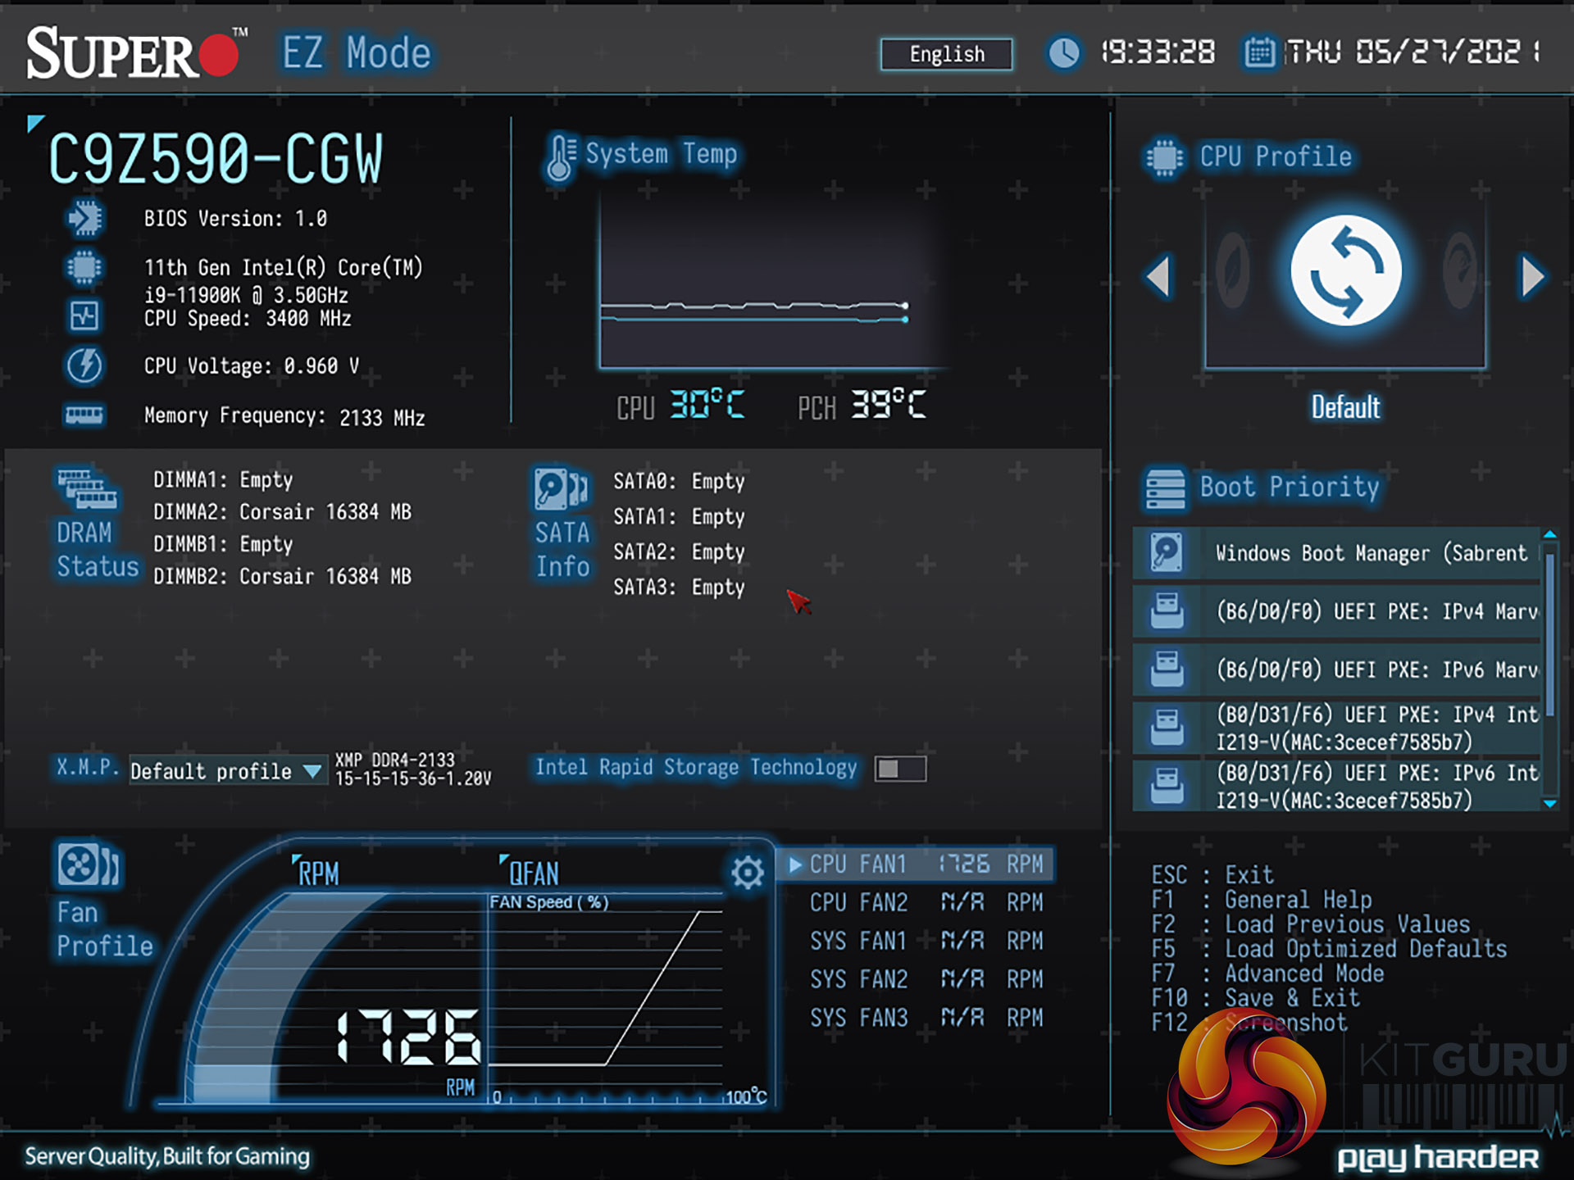Click the clock icon in the header

tap(1064, 53)
